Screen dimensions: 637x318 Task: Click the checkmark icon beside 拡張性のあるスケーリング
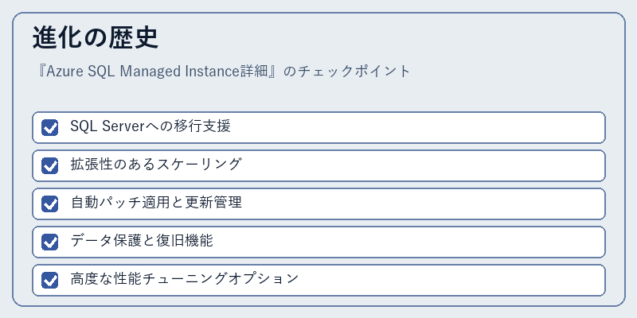(49, 165)
